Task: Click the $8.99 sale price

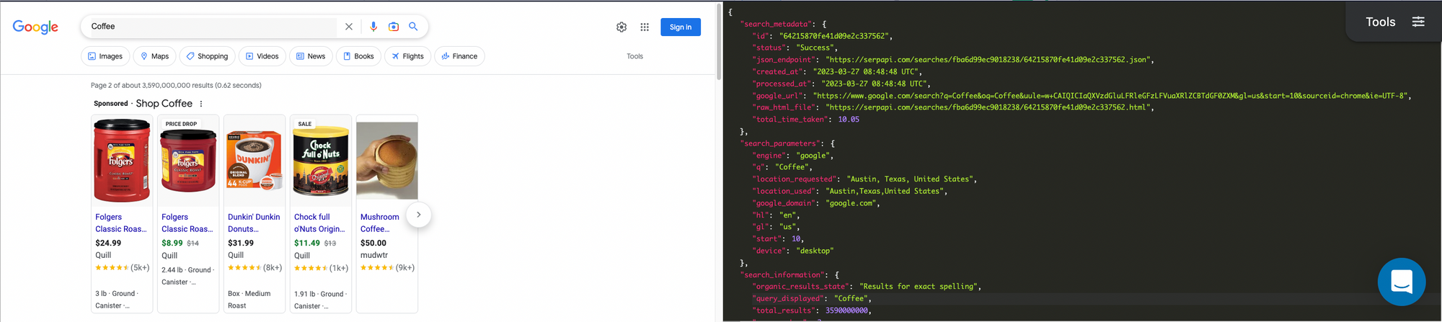Action: (x=172, y=243)
